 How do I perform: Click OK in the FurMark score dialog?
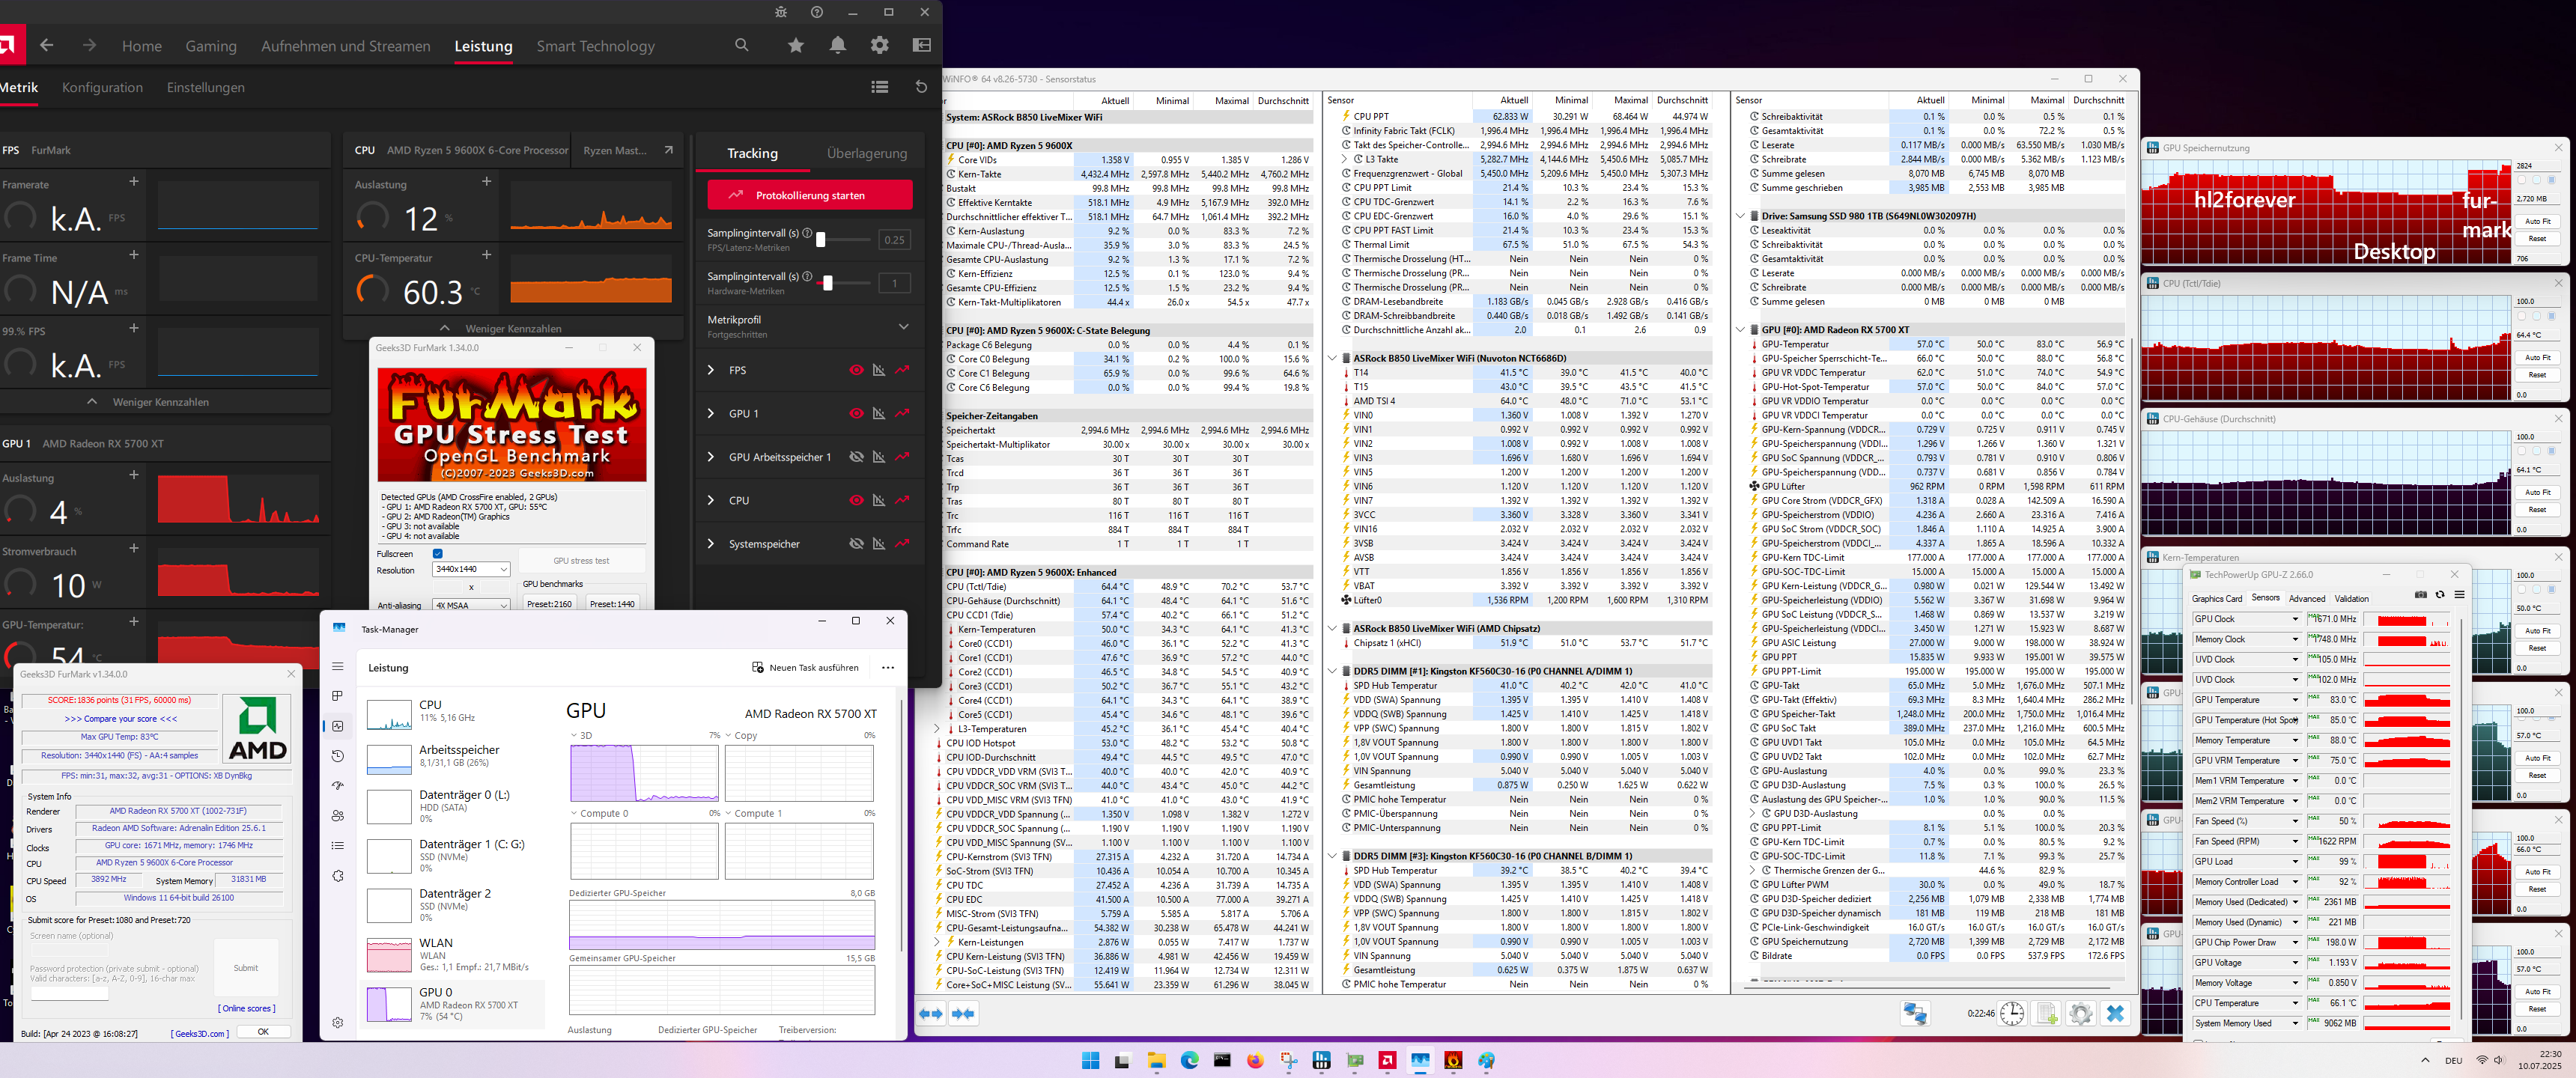pos(263,1031)
